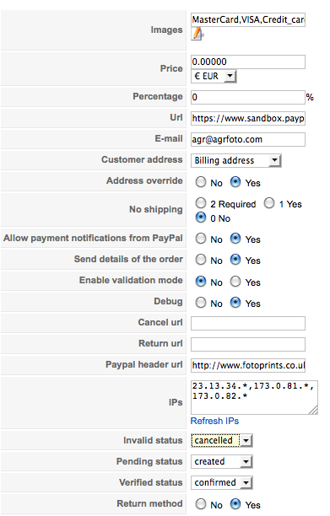Select No for Address override
330x516 pixels.
pyautogui.click(x=201, y=182)
